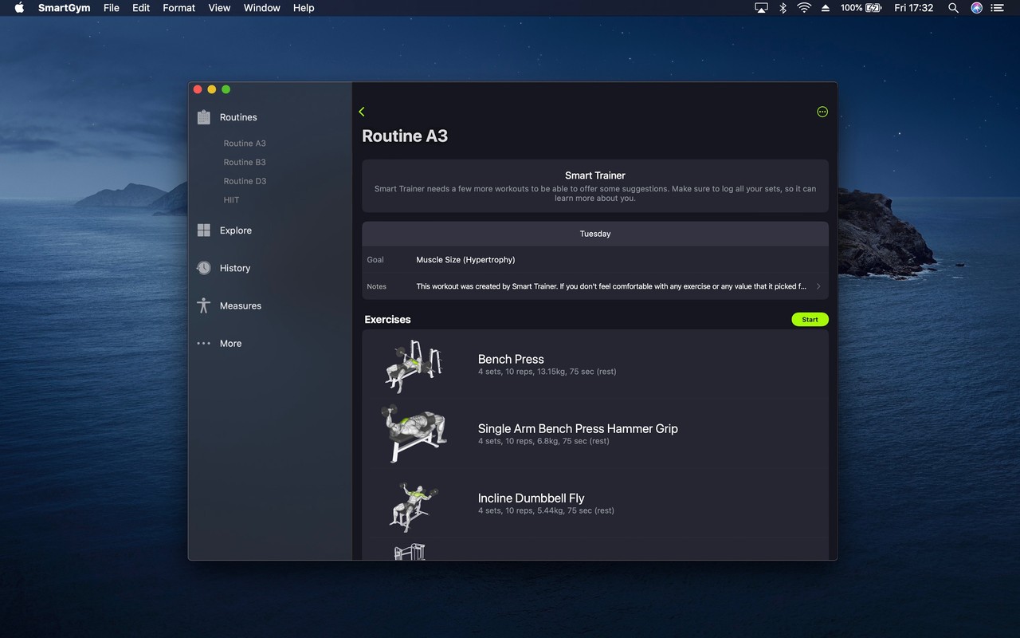Open the File menu

pyautogui.click(x=112, y=8)
